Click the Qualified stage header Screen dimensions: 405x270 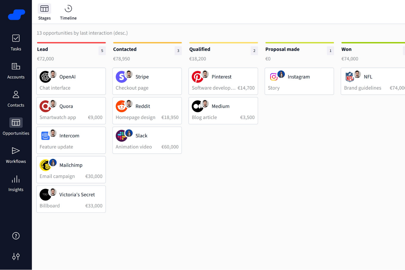[199, 49]
